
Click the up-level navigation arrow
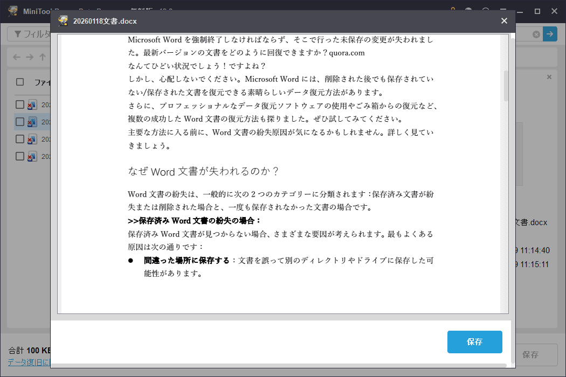[43, 57]
